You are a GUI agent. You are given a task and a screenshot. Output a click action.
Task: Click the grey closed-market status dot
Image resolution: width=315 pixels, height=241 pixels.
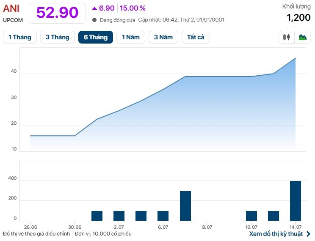point(94,20)
